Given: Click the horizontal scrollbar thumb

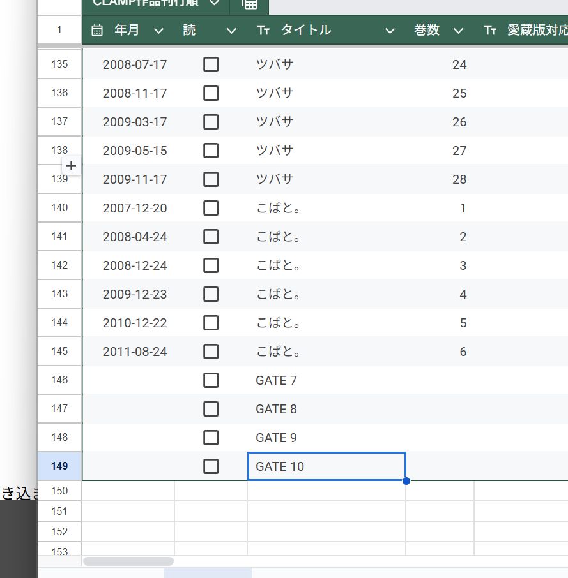Looking at the screenshot, I should pyautogui.click(x=128, y=561).
